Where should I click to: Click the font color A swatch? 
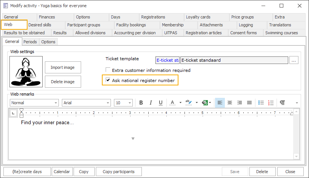click(172, 103)
